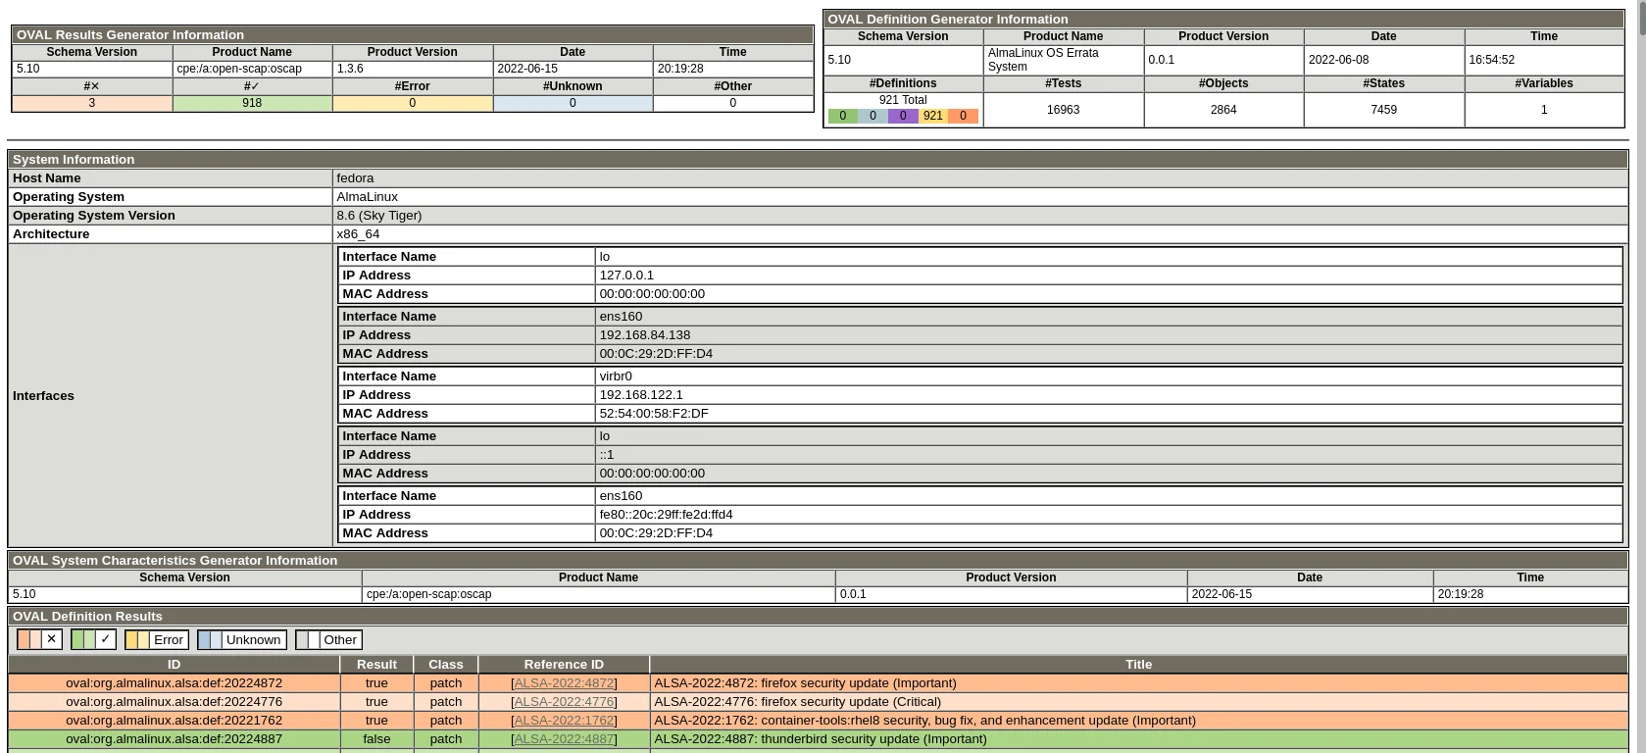Click the 918 passed count cell
The image size is (1646, 753).
(252, 103)
